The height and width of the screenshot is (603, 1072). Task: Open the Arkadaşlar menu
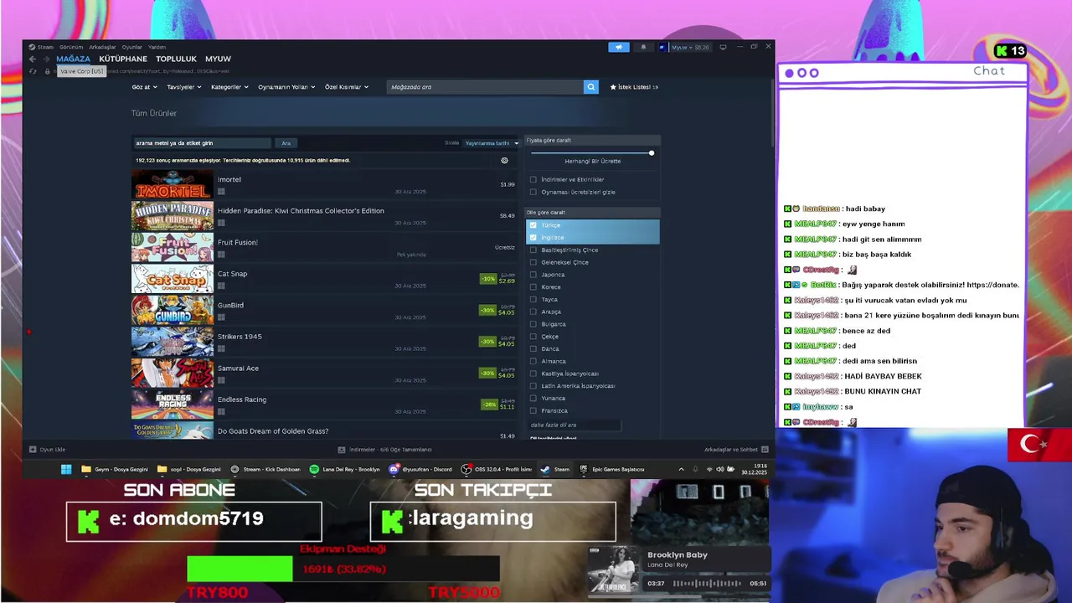tap(102, 47)
